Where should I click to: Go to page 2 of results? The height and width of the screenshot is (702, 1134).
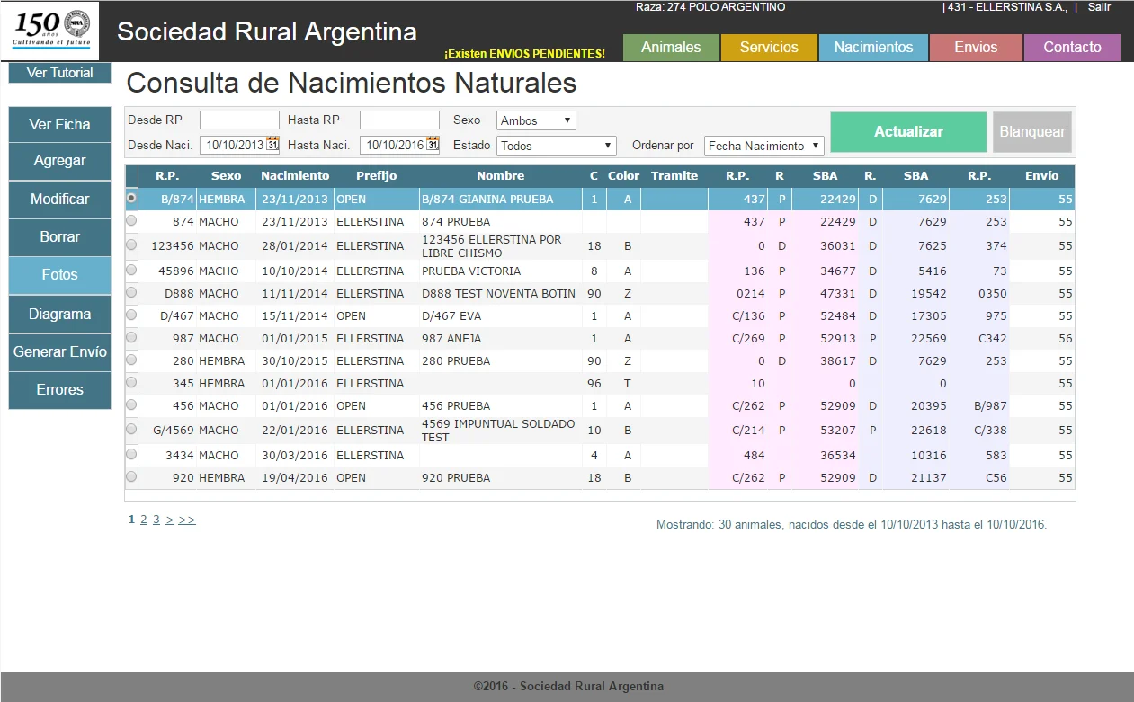[x=144, y=520]
